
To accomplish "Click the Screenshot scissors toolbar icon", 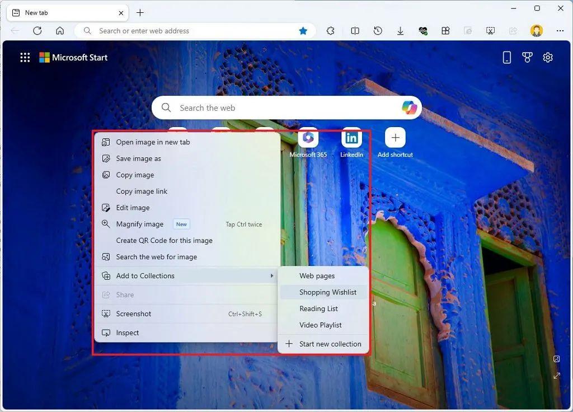I will click(x=490, y=31).
